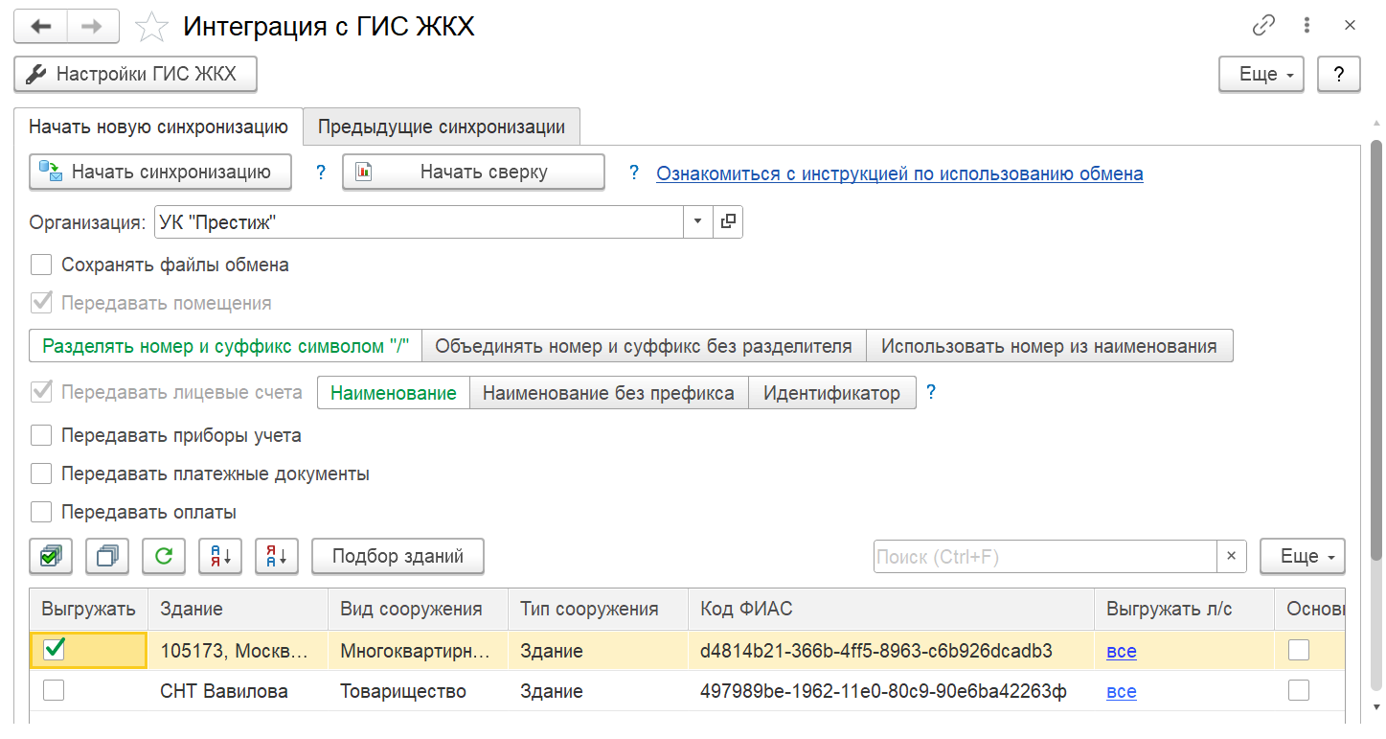Click the Код ФИАС column header
Image resolution: width=1386 pixels, height=739 pixels.
coord(891,610)
